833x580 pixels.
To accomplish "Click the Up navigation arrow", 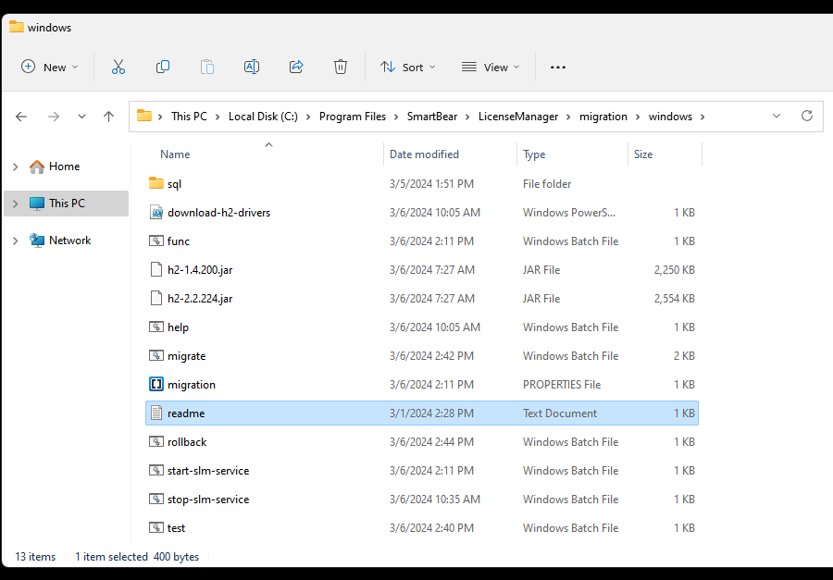I will (x=108, y=116).
